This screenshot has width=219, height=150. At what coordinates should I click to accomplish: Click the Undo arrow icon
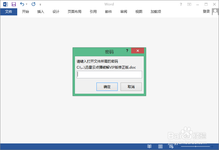22,4
